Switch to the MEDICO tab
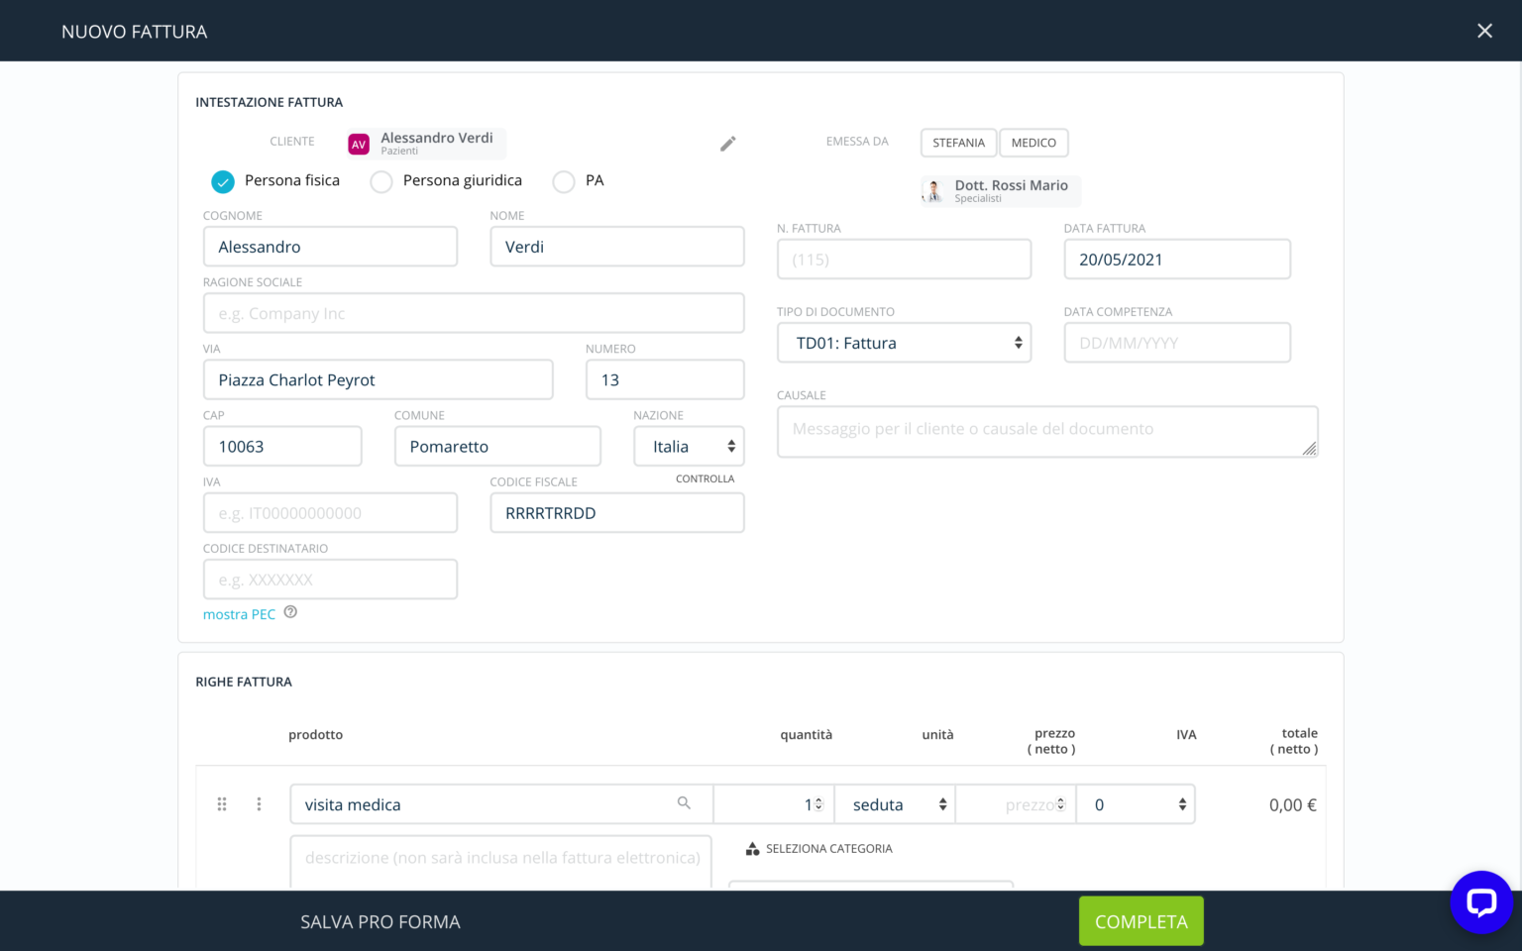Screen dimensions: 1522x951 (x=1033, y=142)
